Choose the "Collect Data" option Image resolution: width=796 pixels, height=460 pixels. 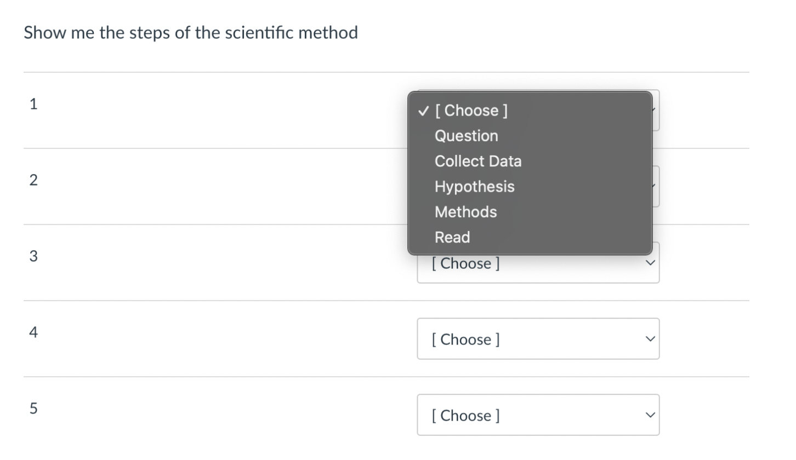[x=478, y=161]
